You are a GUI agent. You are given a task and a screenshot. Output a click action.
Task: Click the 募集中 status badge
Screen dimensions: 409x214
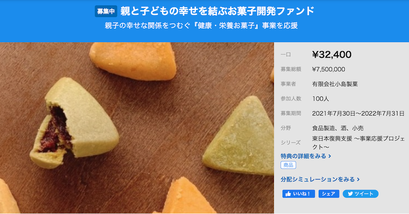(x=106, y=11)
